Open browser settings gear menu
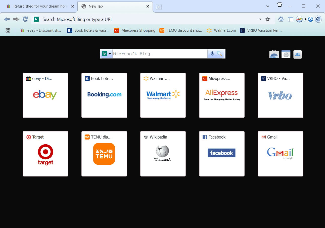This screenshot has height=228, width=325. (318, 19)
